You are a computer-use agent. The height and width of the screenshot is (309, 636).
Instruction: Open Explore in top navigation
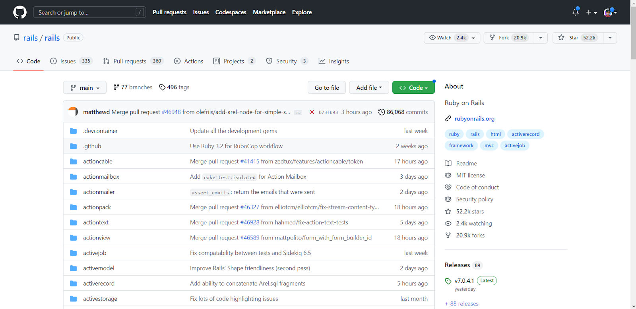pos(302,12)
